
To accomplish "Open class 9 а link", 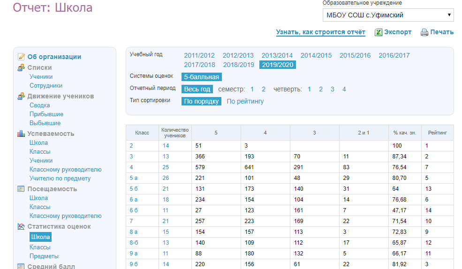I will pos(134,254).
